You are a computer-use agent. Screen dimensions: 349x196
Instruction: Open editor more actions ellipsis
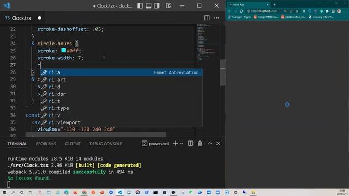[216, 18]
